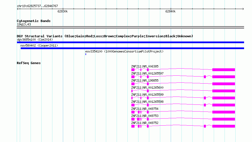Image resolution: width=252 pixels, height=142 pixels.
Task: Click the first exon of NM_006385
Action: pyautogui.click(x=133, y=70)
